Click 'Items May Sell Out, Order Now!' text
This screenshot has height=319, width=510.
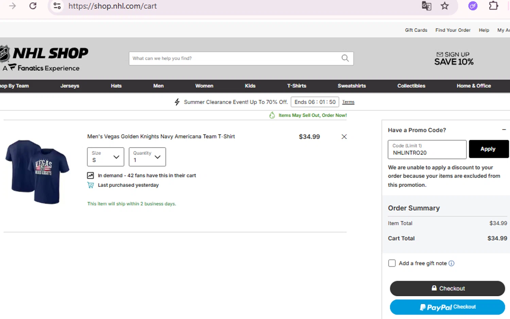click(313, 115)
